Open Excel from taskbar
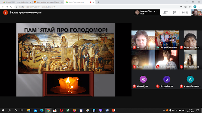Image resolution: width=202 pixels, height=113 pixels. coord(68,110)
